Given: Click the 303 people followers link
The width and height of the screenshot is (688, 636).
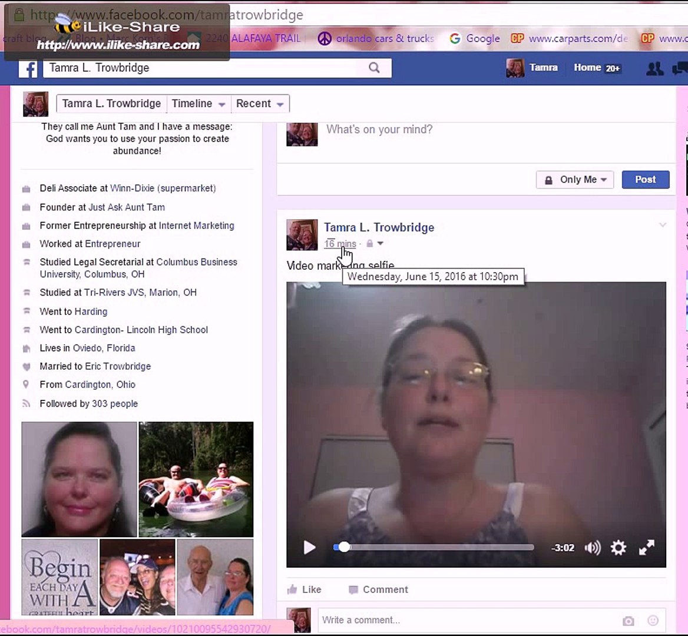Looking at the screenshot, I should coord(115,403).
